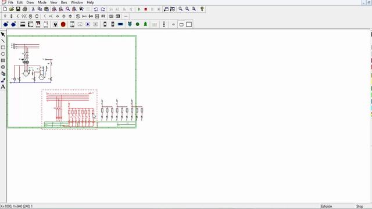Select the paint bucket fill tool
The height and width of the screenshot is (209, 372).
(x=3, y=74)
